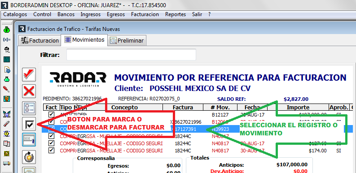The image size is (356, 173).
Task: Open the calculator icon in left sidebar
Action: coord(7,60)
